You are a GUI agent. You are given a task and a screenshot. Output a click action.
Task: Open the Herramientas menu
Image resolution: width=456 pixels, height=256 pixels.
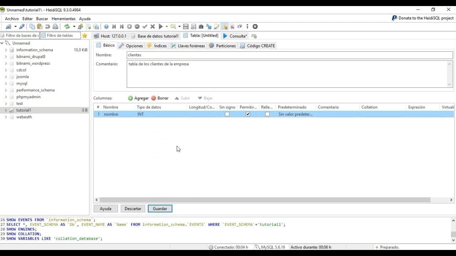[63, 18]
